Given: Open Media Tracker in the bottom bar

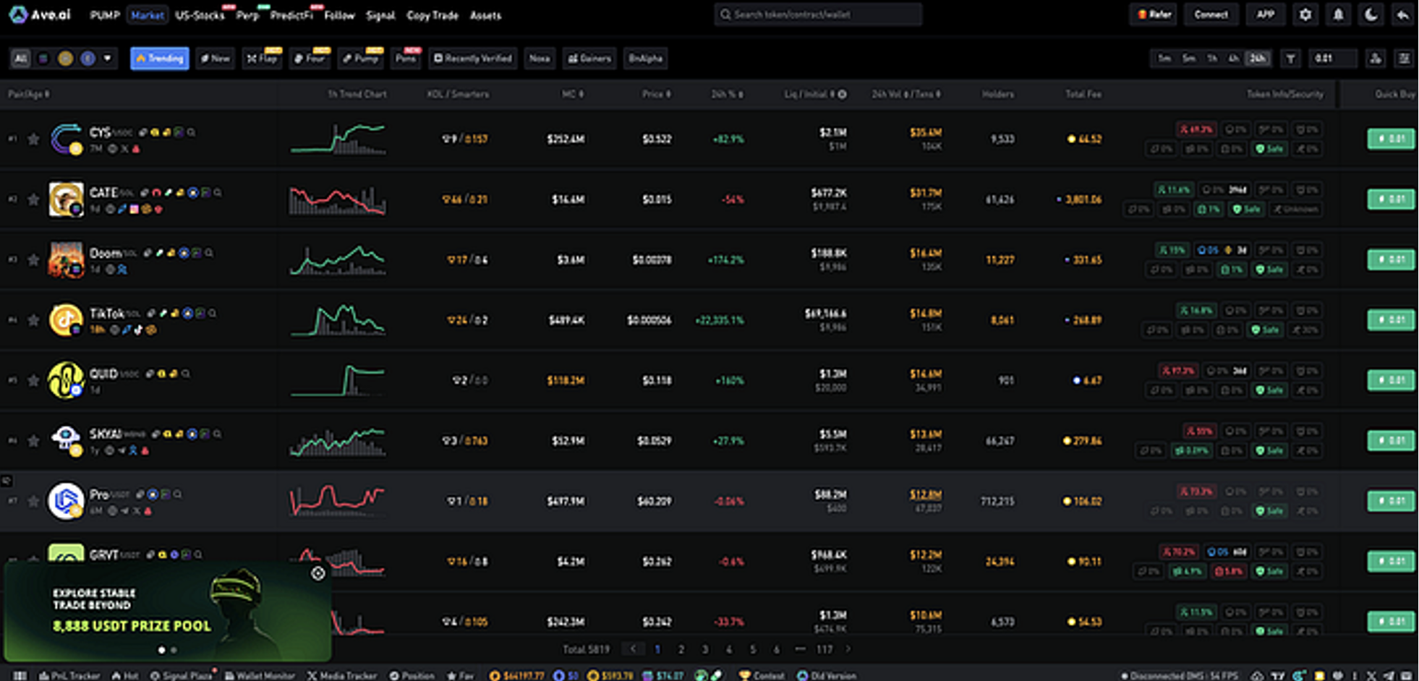Looking at the screenshot, I should coord(342,675).
